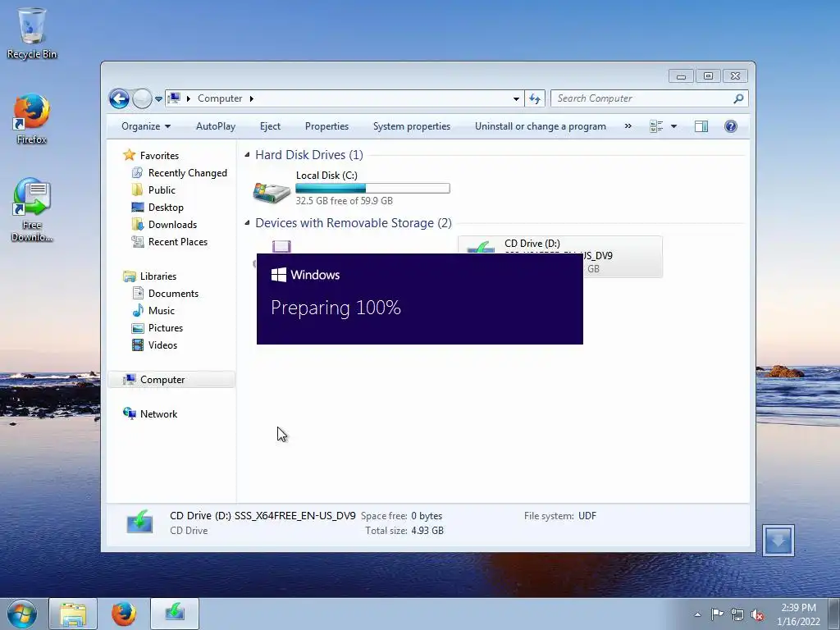Open the clock showing 2:39 PM
Image resolution: width=840 pixels, height=630 pixels.
(798, 614)
